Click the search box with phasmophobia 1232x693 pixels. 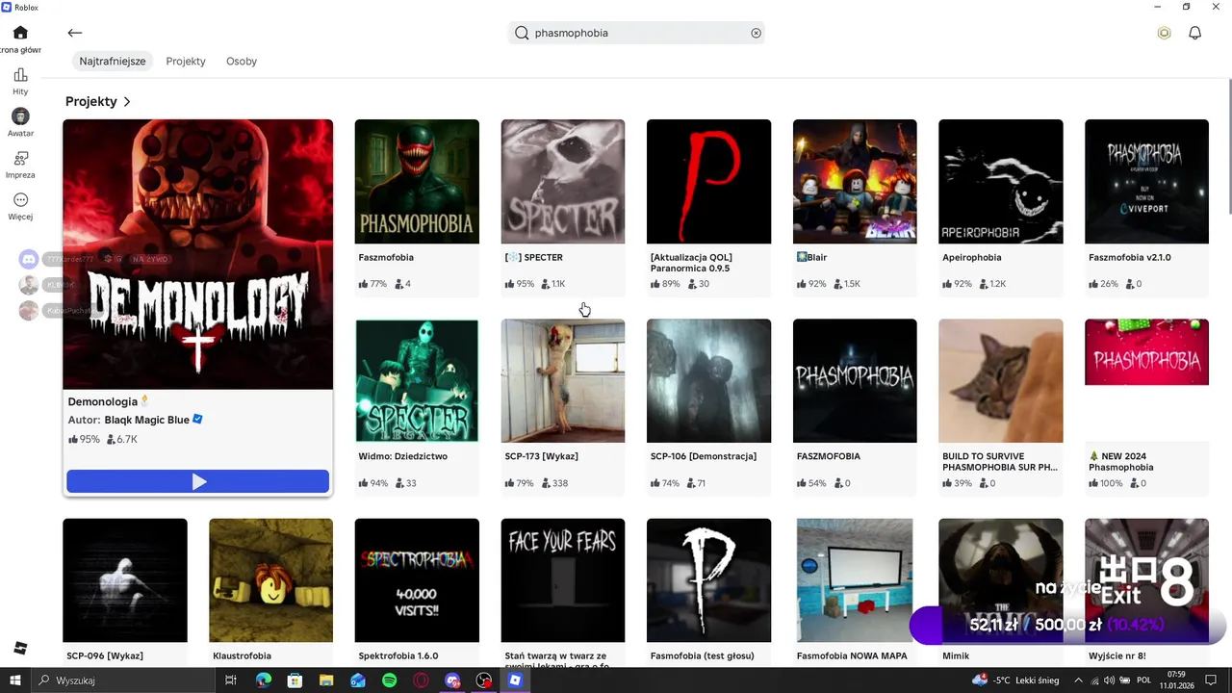click(638, 33)
